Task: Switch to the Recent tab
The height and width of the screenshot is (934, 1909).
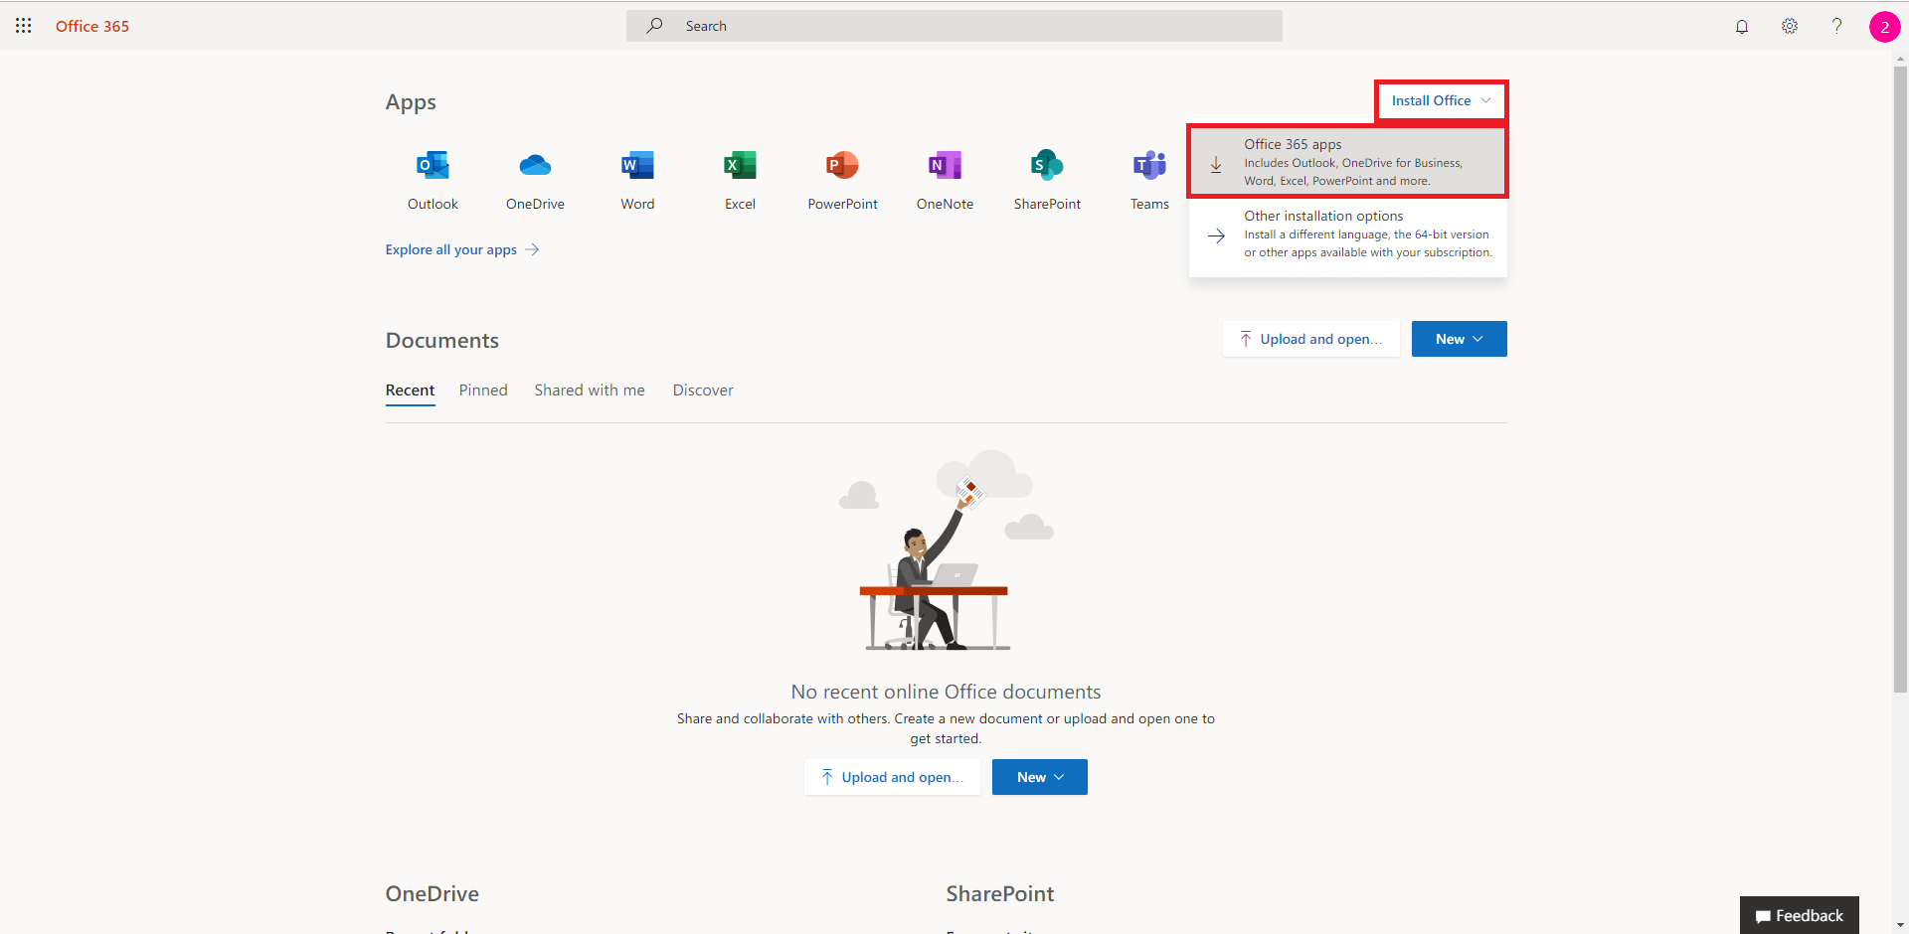Action: pyautogui.click(x=410, y=390)
